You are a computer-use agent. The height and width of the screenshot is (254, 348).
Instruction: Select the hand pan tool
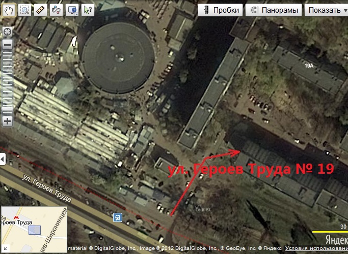(9, 9)
